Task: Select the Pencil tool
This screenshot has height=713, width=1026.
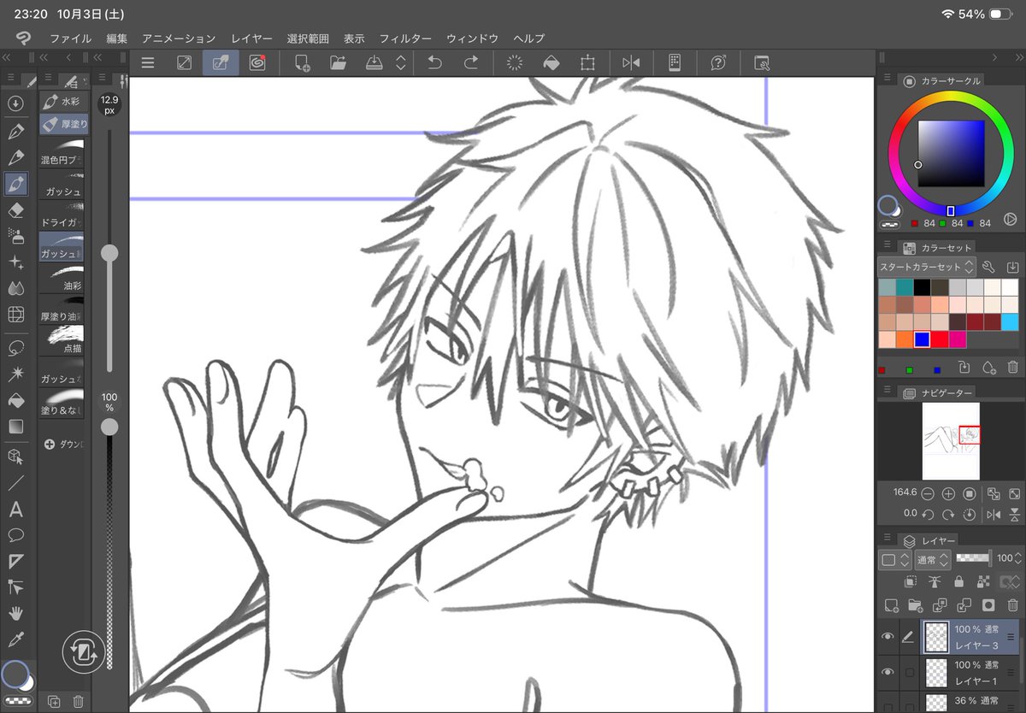Action: coord(15,158)
